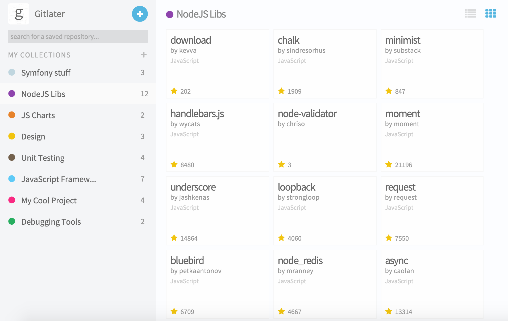
Task: Click the star icon on underscore card
Action: pyautogui.click(x=174, y=238)
